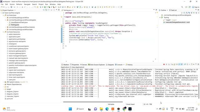This screenshot has height=112, width=200.
Task: Minimize the Project Explorer panel
Action: pyautogui.click(x=56, y=10)
